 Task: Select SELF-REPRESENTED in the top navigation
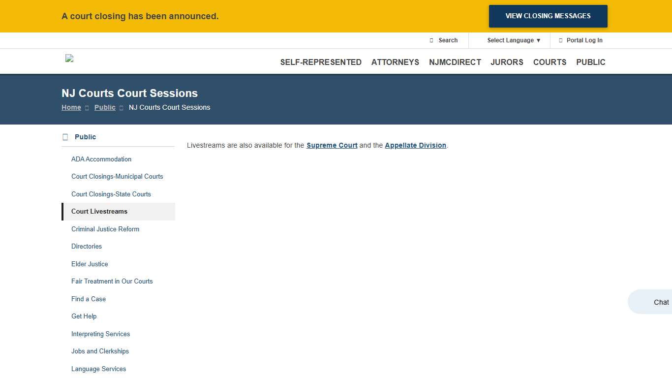click(x=321, y=62)
